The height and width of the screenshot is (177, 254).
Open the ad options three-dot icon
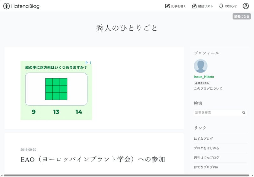click(x=90, y=62)
